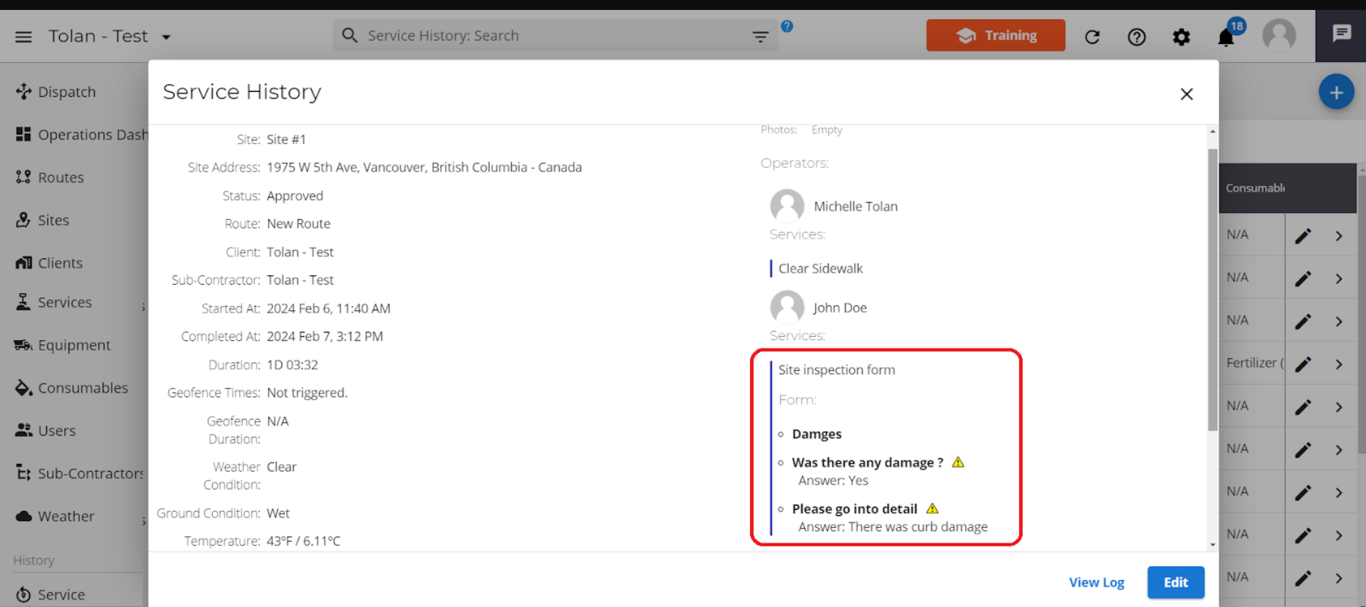
Task: Click the pencil edit icon in Fertilizer row
Action: 1303,364
